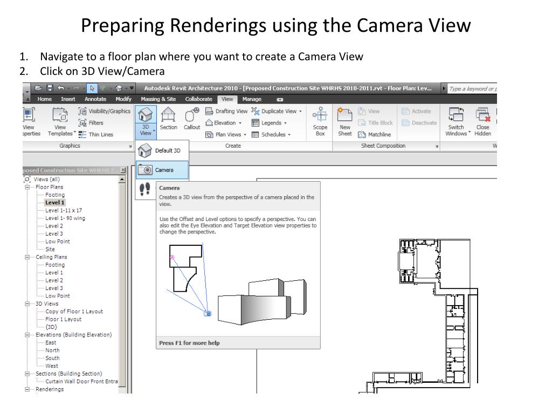Create a Drafting View
The image size is (552, 414).
coord(226,111)
